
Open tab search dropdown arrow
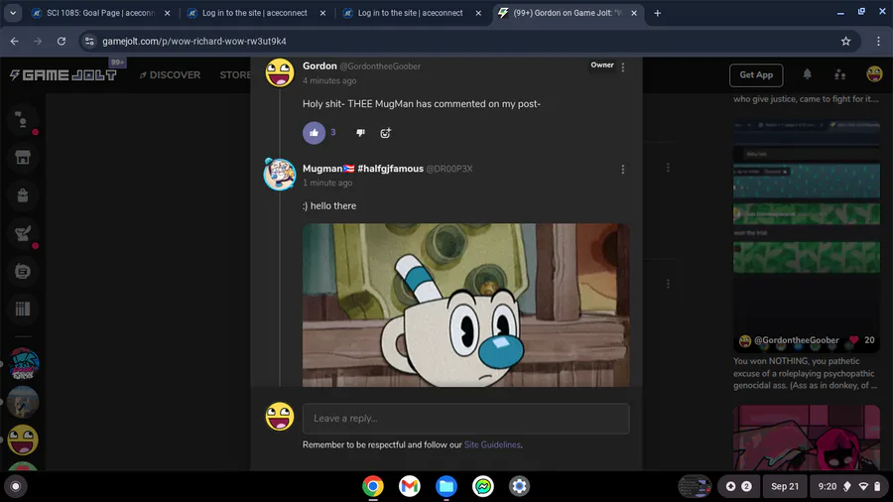(13, 13)
